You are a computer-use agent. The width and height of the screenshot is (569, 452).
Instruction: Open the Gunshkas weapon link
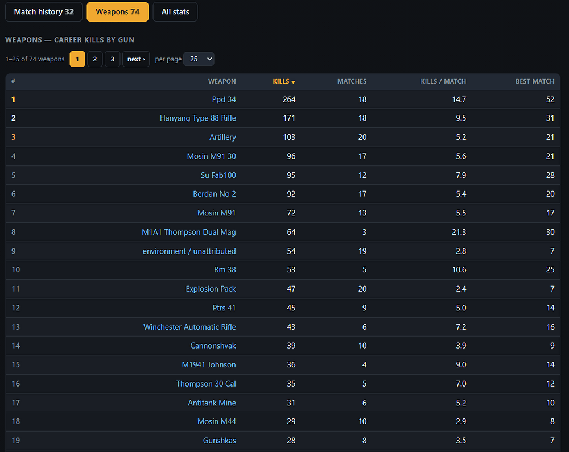219,441
